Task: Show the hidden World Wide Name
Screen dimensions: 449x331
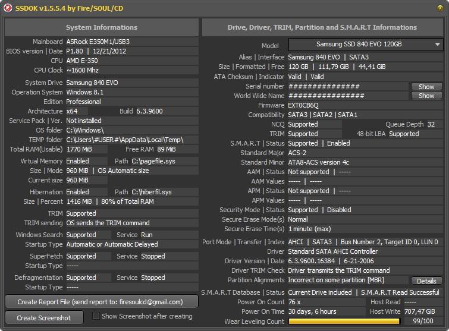Action: coord(426,96)
